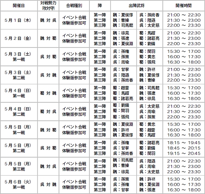Click 16:00 ～ 17:30 in 5月4日 第一戦 row
This screenshot has width=205, height=194.
click(x=184, y=93)
